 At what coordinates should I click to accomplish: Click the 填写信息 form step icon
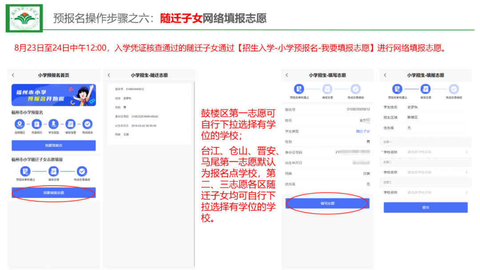71,124
